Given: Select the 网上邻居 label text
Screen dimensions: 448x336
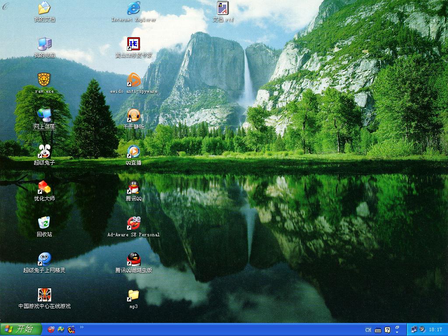Looking at the screenshot, I should coord(44,126).
